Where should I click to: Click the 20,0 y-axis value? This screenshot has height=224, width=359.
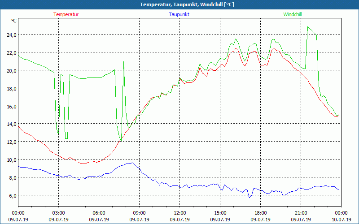pyautogui.click(x=12, y=70)
